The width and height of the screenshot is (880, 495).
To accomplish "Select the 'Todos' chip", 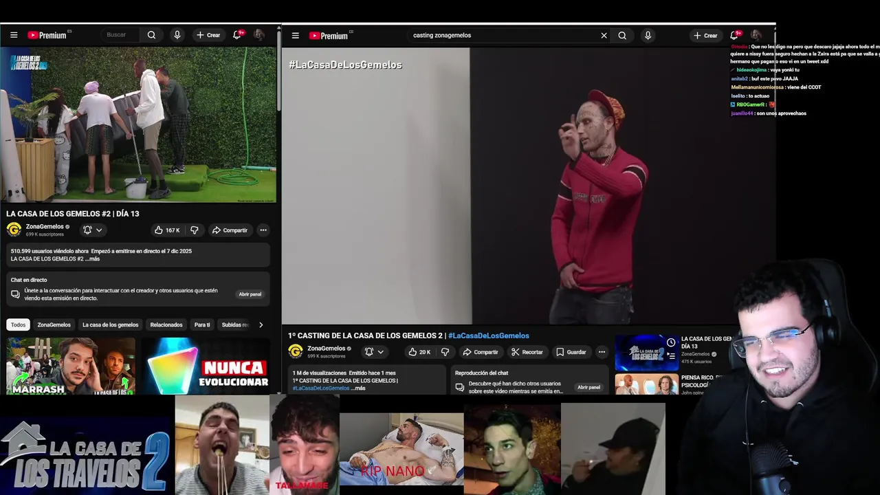I will tap(18, 324).
